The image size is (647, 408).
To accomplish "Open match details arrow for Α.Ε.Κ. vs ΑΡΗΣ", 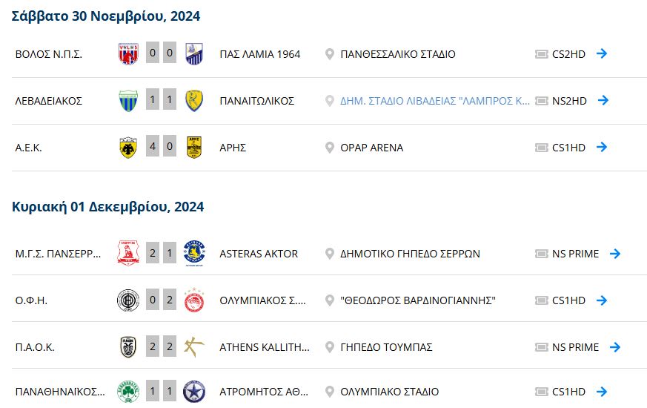I will coord(602,147).
